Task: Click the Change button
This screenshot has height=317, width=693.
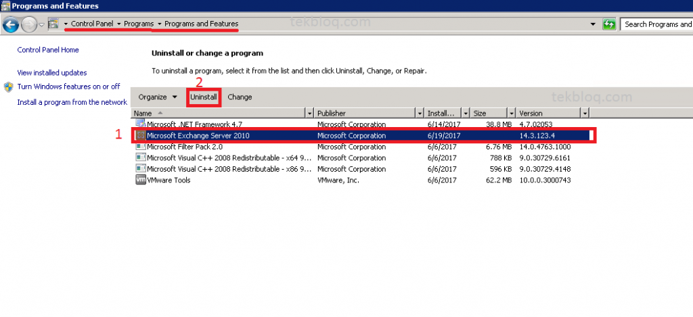Action: click(x=240, y=97)
